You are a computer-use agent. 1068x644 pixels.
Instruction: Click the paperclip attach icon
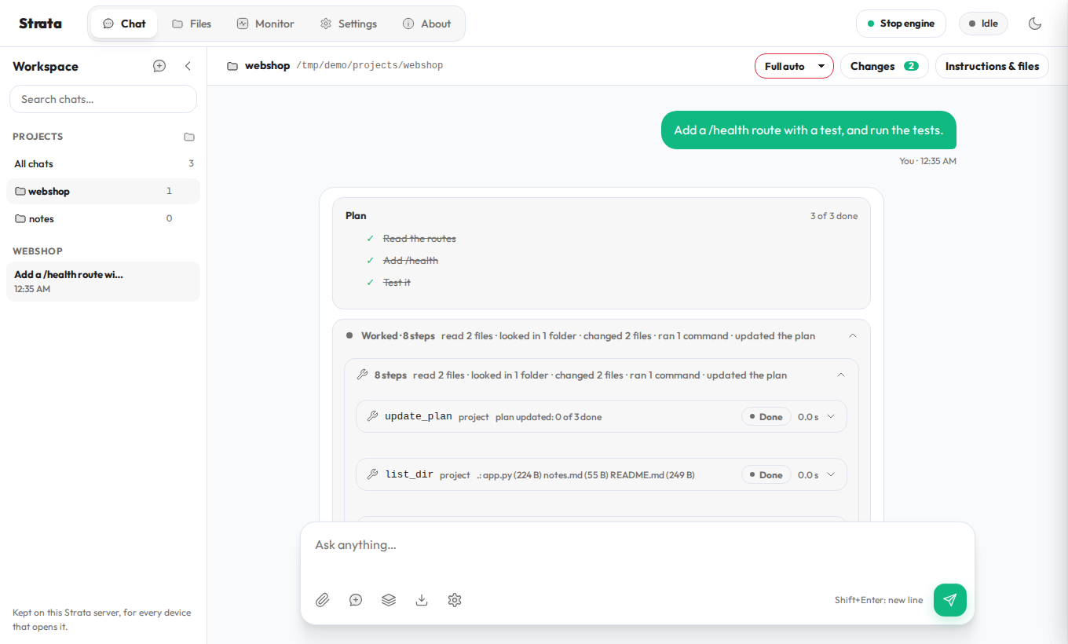(323, 600)
